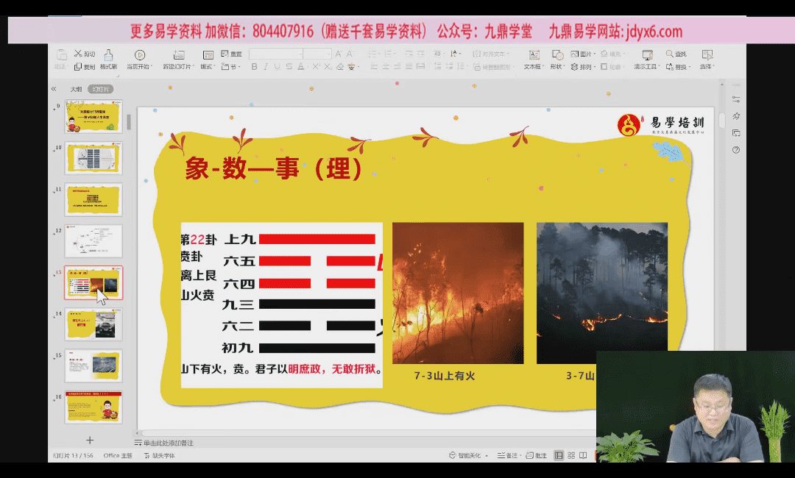
Task: Start slideshow with 当页开始 play icon
Action: (139, 55)
